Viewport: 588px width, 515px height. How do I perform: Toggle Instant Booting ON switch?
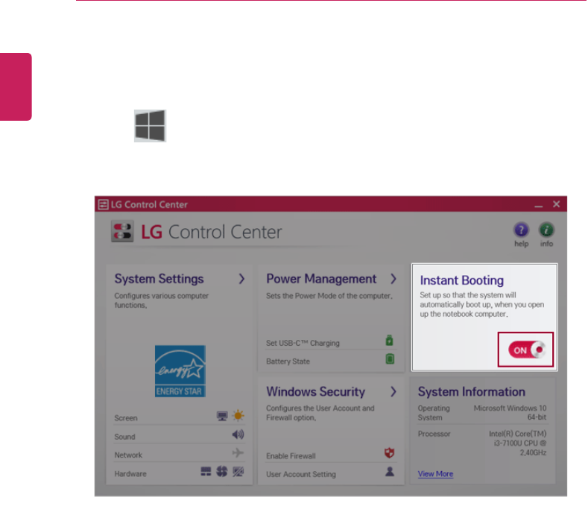tap(525, 350)
